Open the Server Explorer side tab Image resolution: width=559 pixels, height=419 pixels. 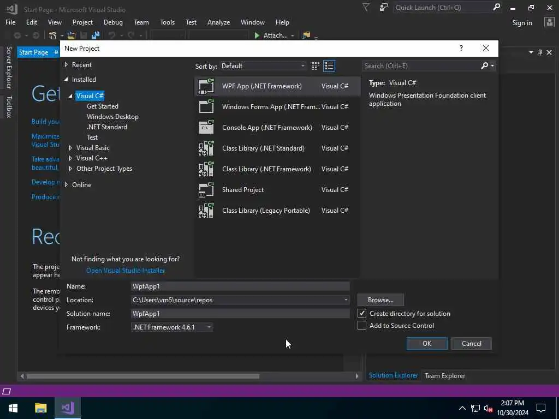pyautogui.click(x=9, y=68)
